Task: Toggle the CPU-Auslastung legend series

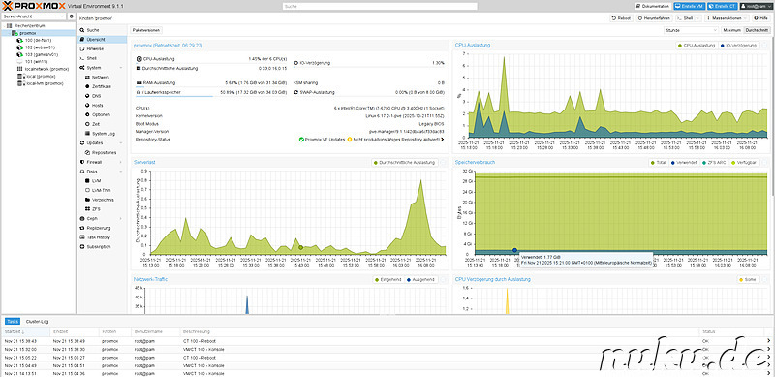Action: tap(697, 45)
